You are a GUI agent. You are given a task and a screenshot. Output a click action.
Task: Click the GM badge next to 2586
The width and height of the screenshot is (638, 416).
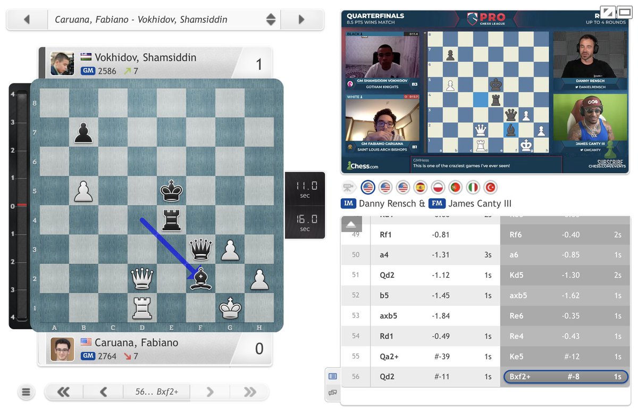[x=88, y=71]
